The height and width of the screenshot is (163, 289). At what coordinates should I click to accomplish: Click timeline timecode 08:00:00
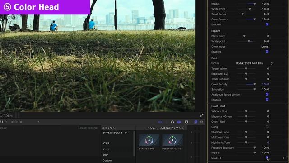(16, 122)
